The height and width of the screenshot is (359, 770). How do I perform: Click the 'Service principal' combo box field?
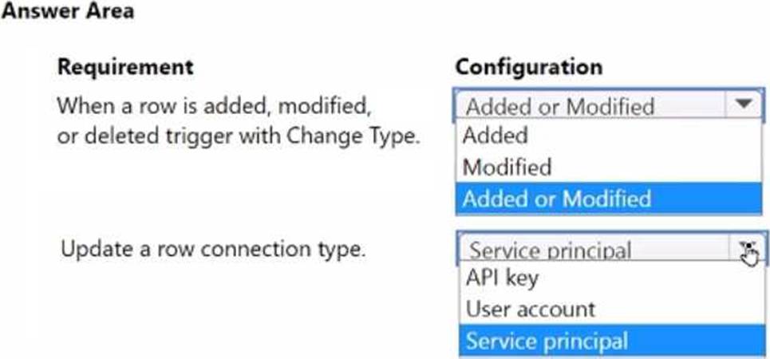(594, 251)
